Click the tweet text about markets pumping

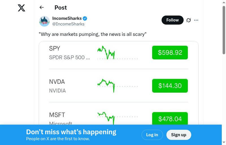tap(92, 34)
